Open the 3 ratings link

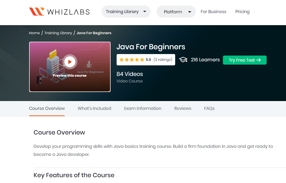(x=163, y=60)
